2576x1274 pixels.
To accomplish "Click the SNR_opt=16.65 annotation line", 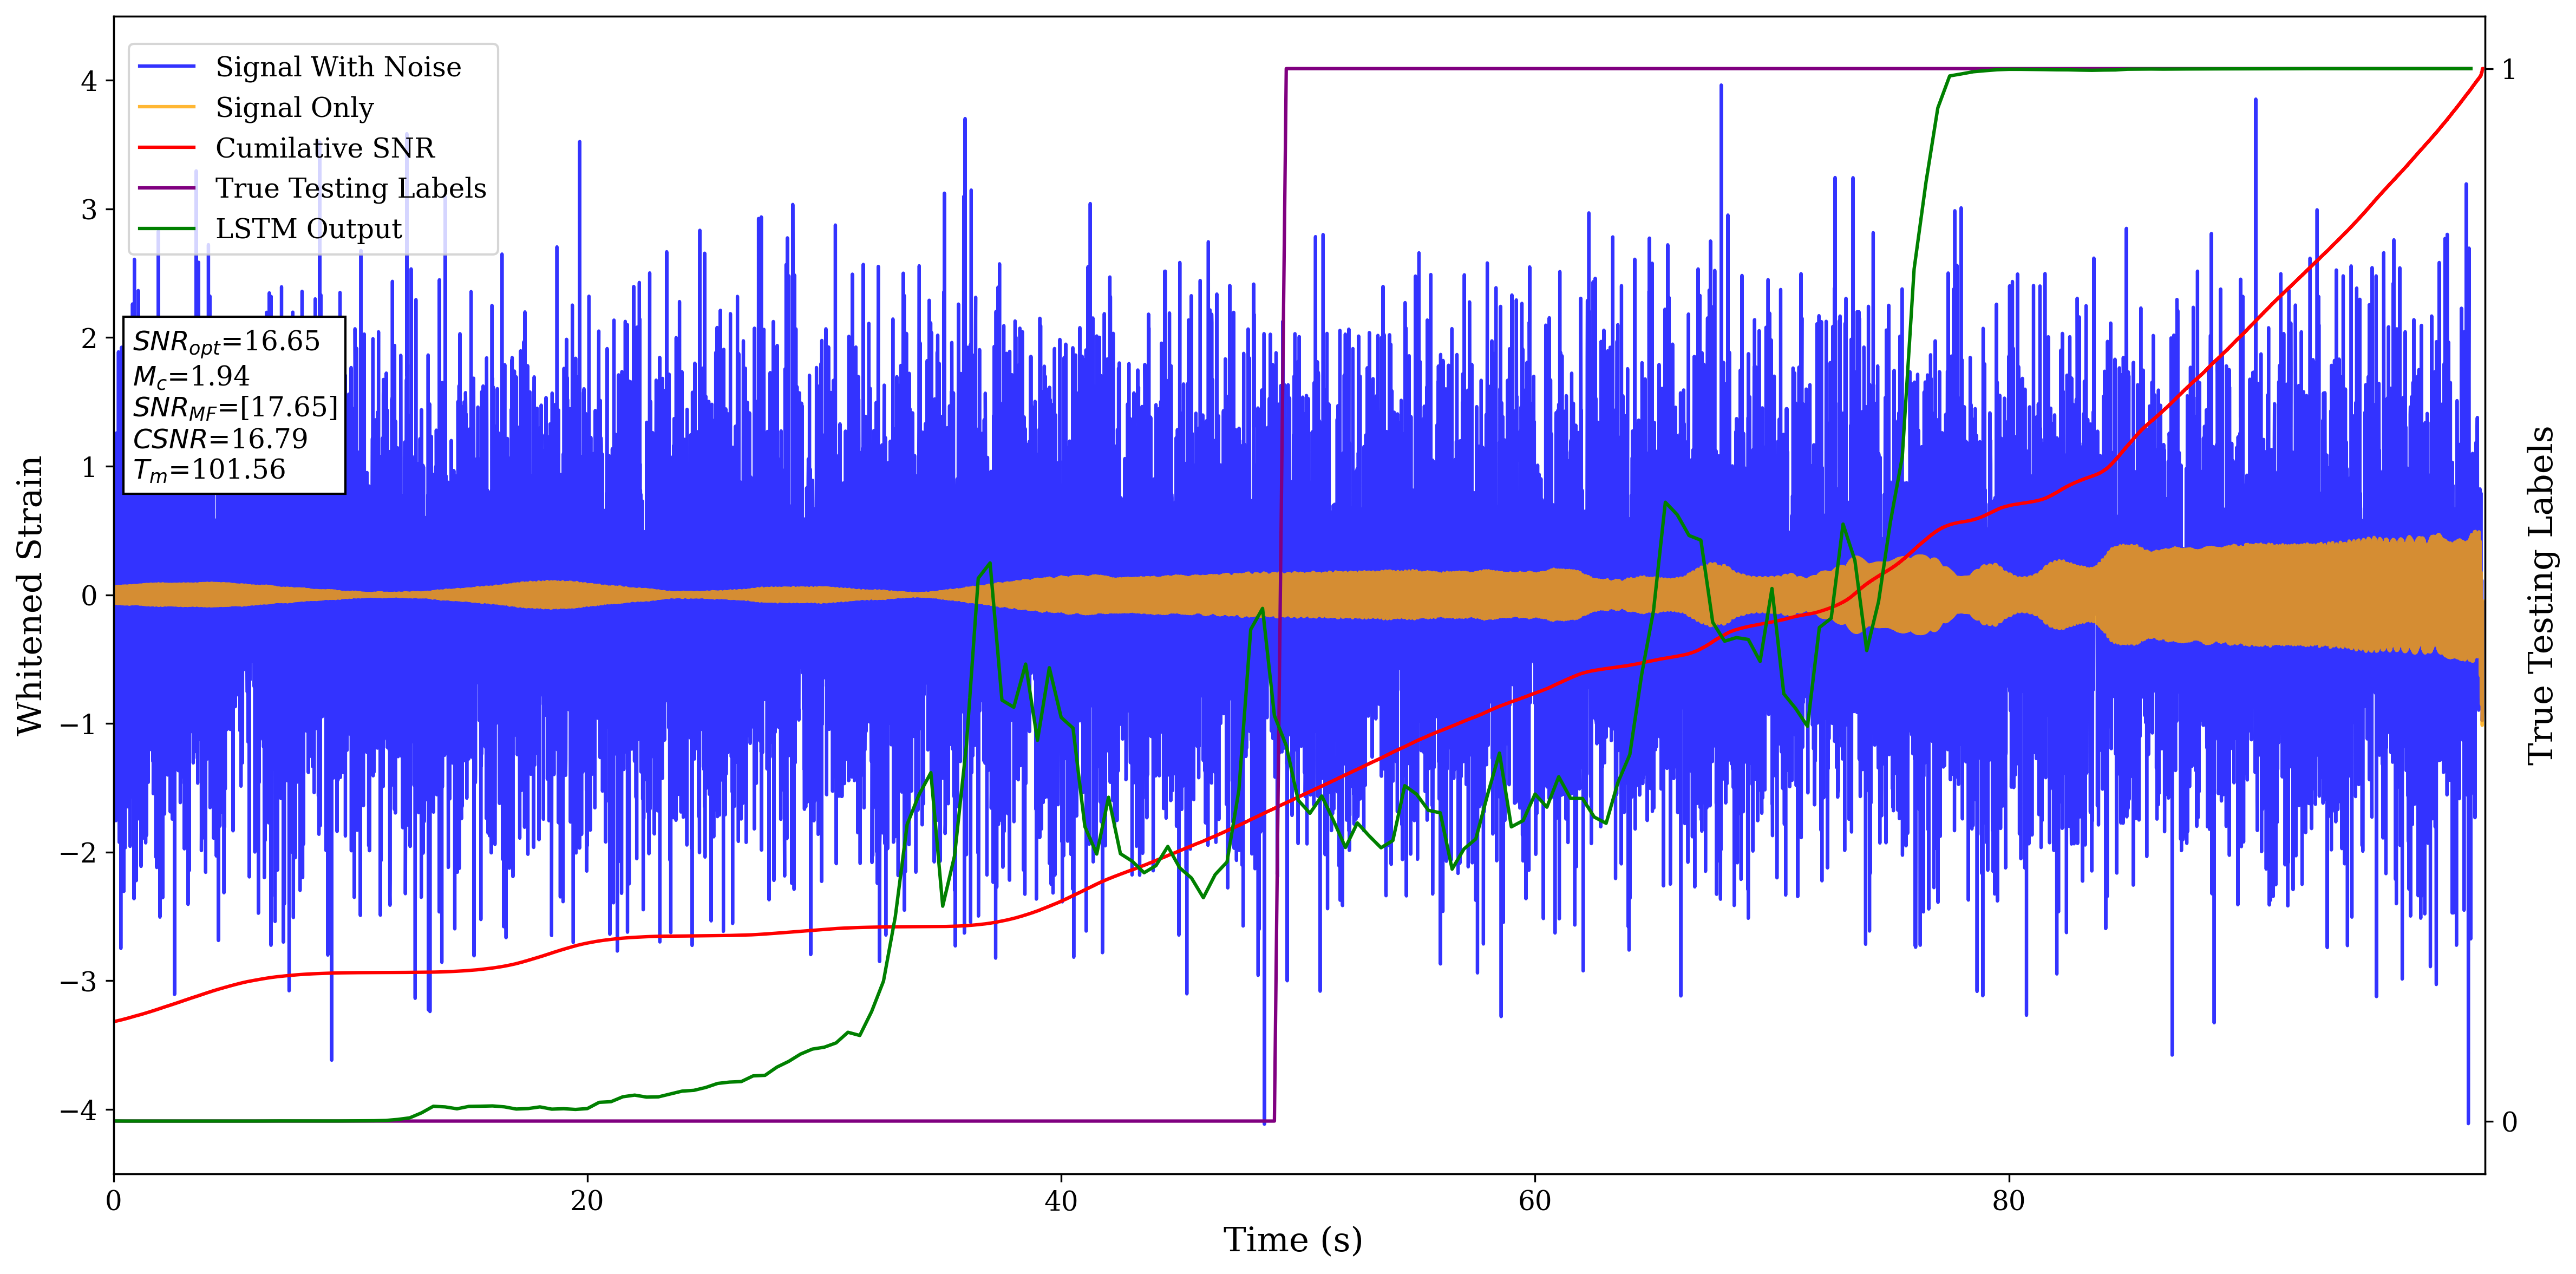I will click(x=226, y=342).
